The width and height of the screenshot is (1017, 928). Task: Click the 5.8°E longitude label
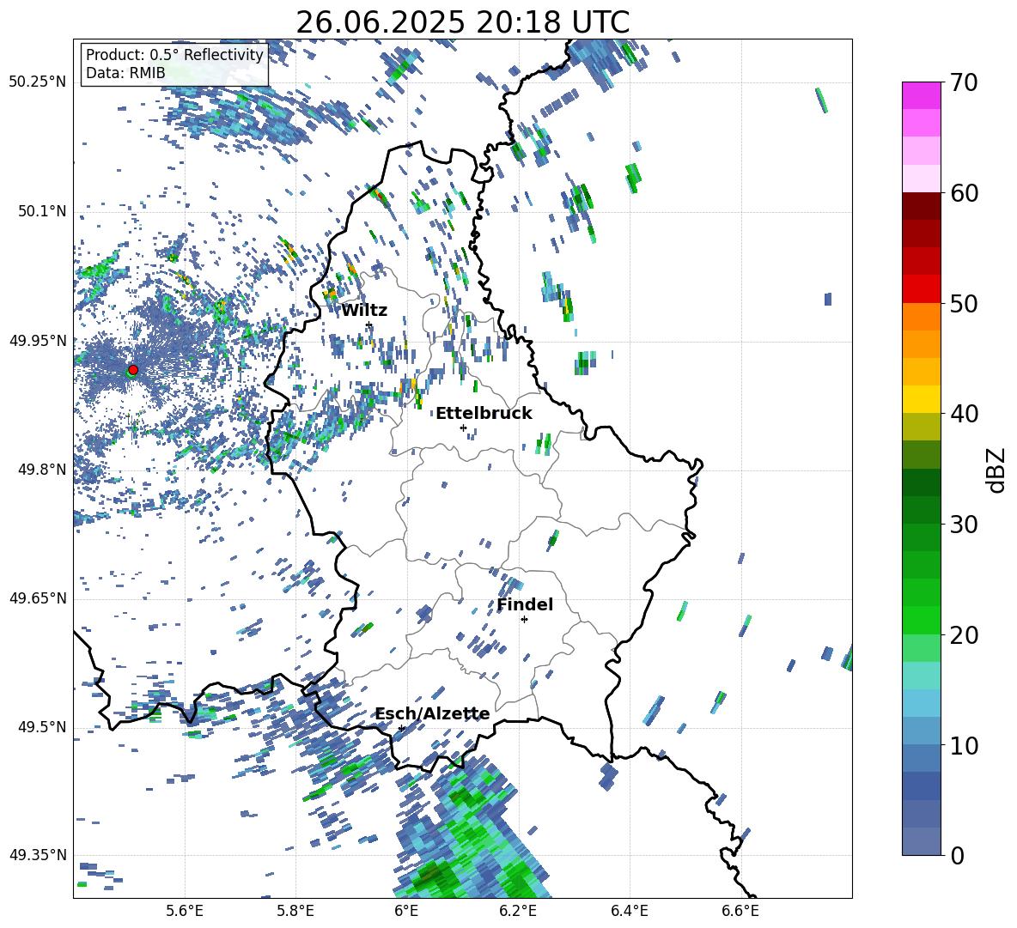[295, 912]
